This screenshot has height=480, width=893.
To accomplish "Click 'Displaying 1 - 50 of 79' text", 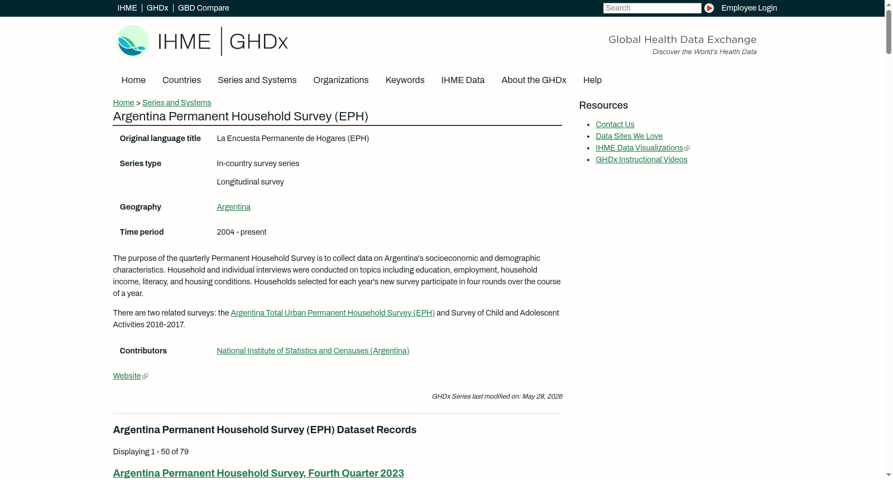I will (151, 452).
